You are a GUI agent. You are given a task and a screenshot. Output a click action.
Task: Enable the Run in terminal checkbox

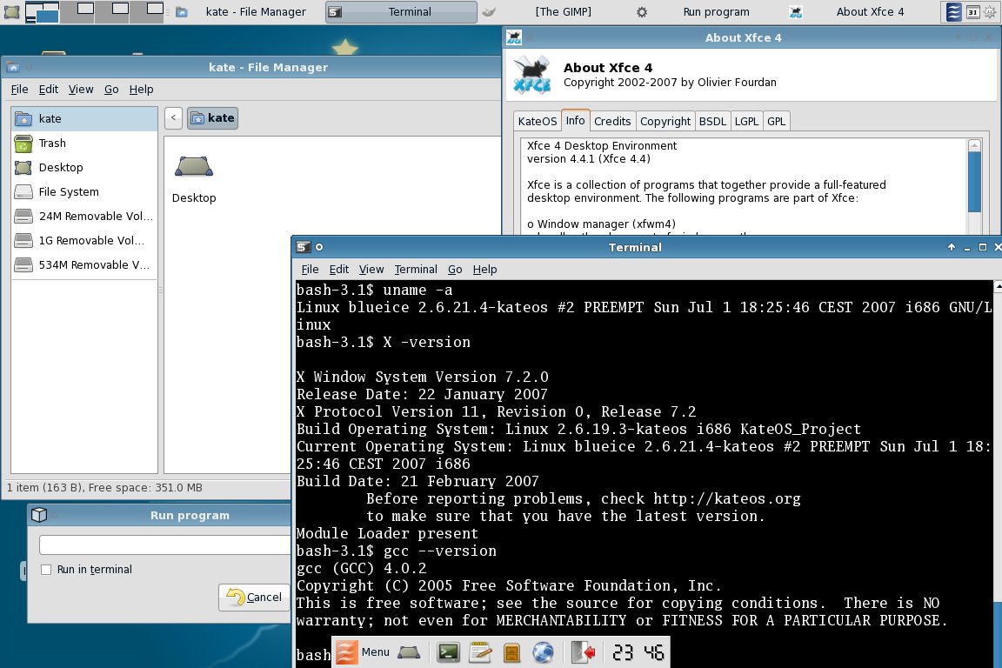46,570
